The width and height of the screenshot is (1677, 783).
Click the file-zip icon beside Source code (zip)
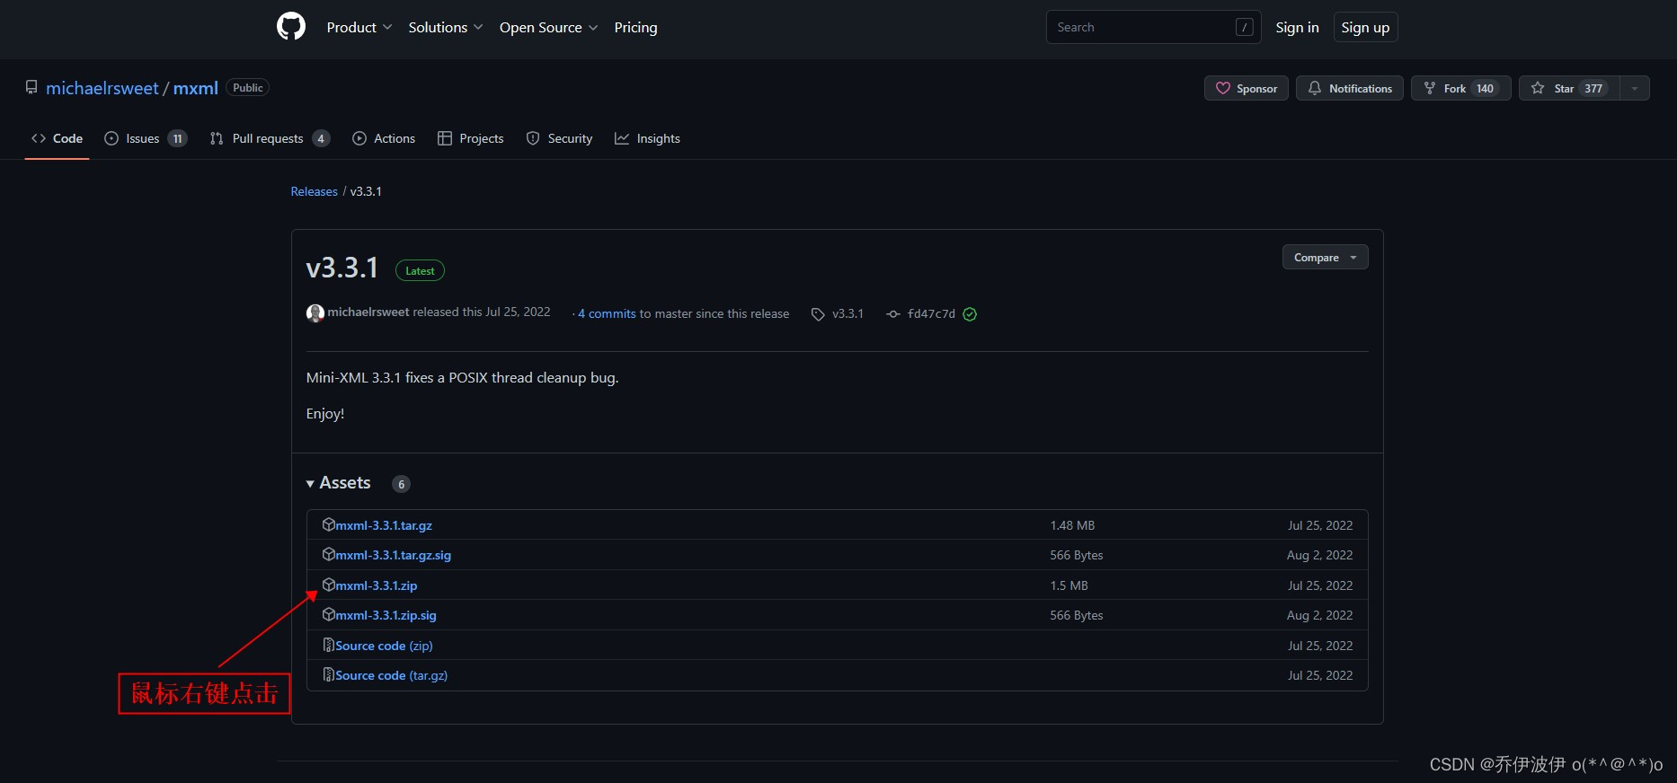coord(329,645)
